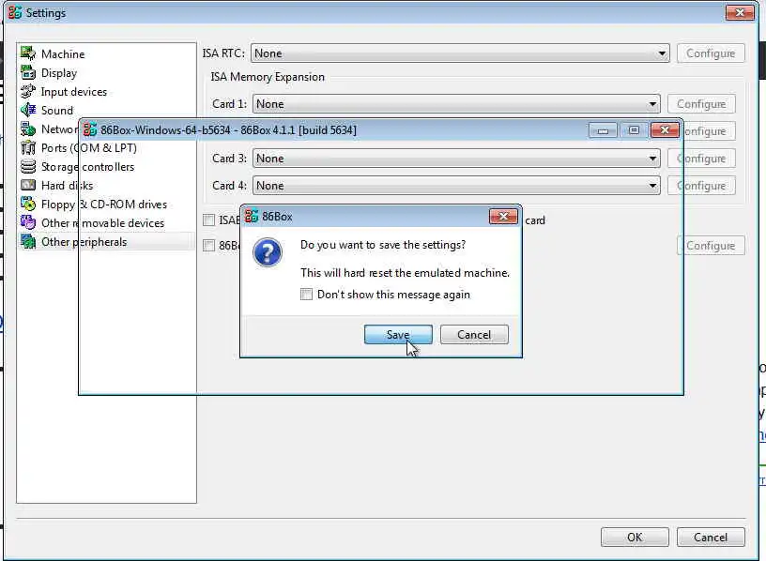The height and width of the screenshot is (561, 766).
Task: Click the Floppy & CD-ROM drives entry
Action: pos(103,205)
